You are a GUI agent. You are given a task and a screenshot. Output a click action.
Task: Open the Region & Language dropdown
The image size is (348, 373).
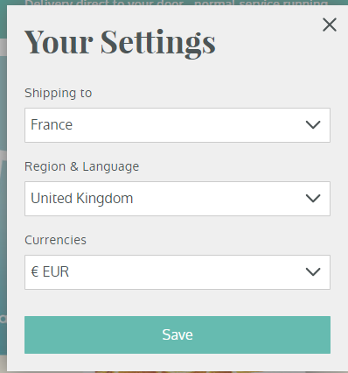(x=177, y=199)
